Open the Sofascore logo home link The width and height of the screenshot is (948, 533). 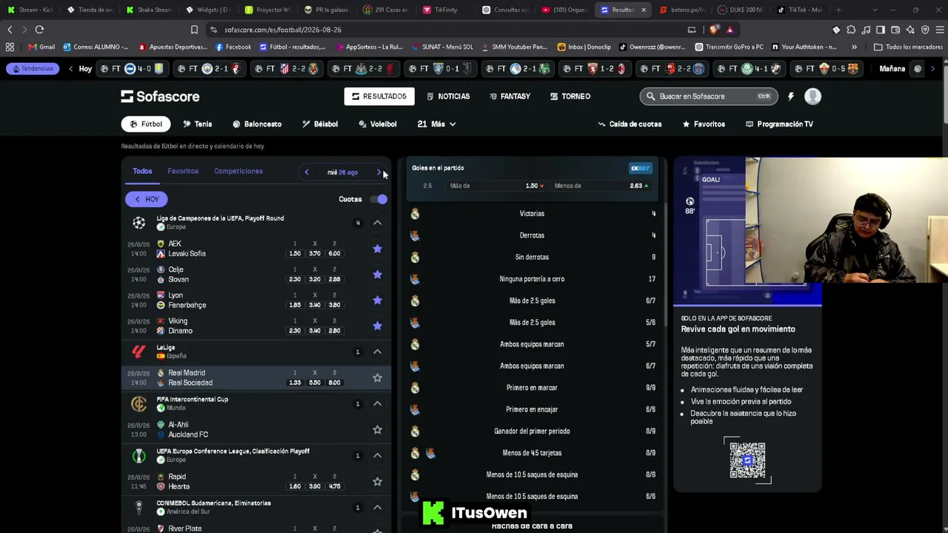(160, 96)
